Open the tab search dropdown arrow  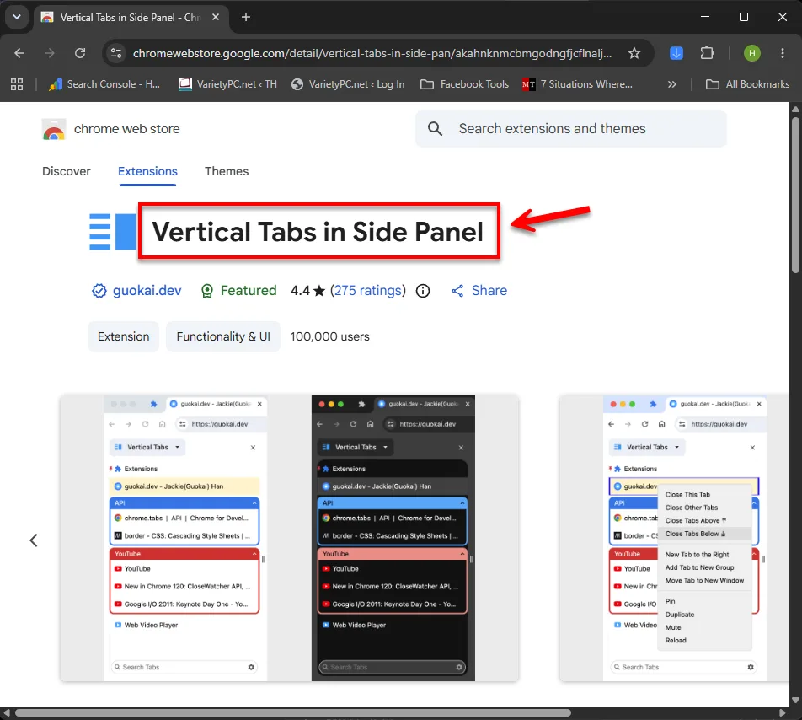[17, 18]
